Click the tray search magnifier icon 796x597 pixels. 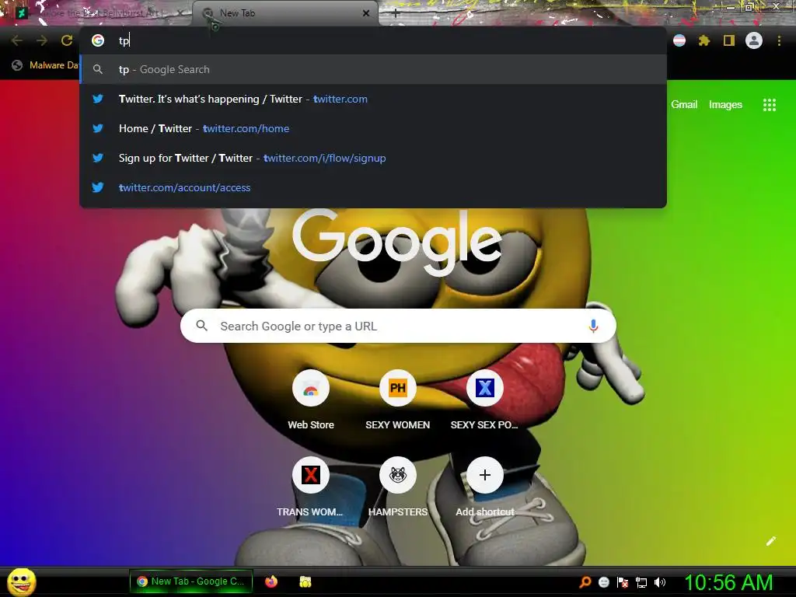pyautogui.click(x=585, y=581)
